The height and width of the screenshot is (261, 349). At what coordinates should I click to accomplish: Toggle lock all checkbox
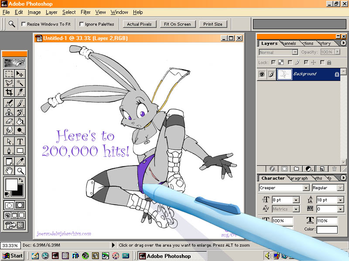[x=322, y=62]
